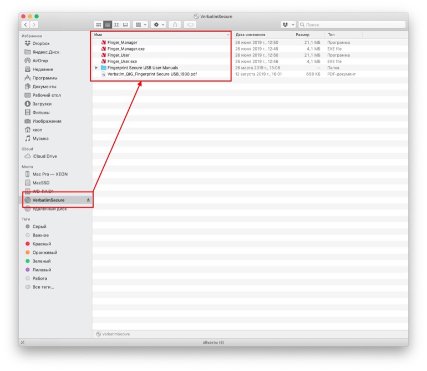Open the gear action menu dropdown
This screenshot has width=427, height=371.
click(x=159, y=25)
